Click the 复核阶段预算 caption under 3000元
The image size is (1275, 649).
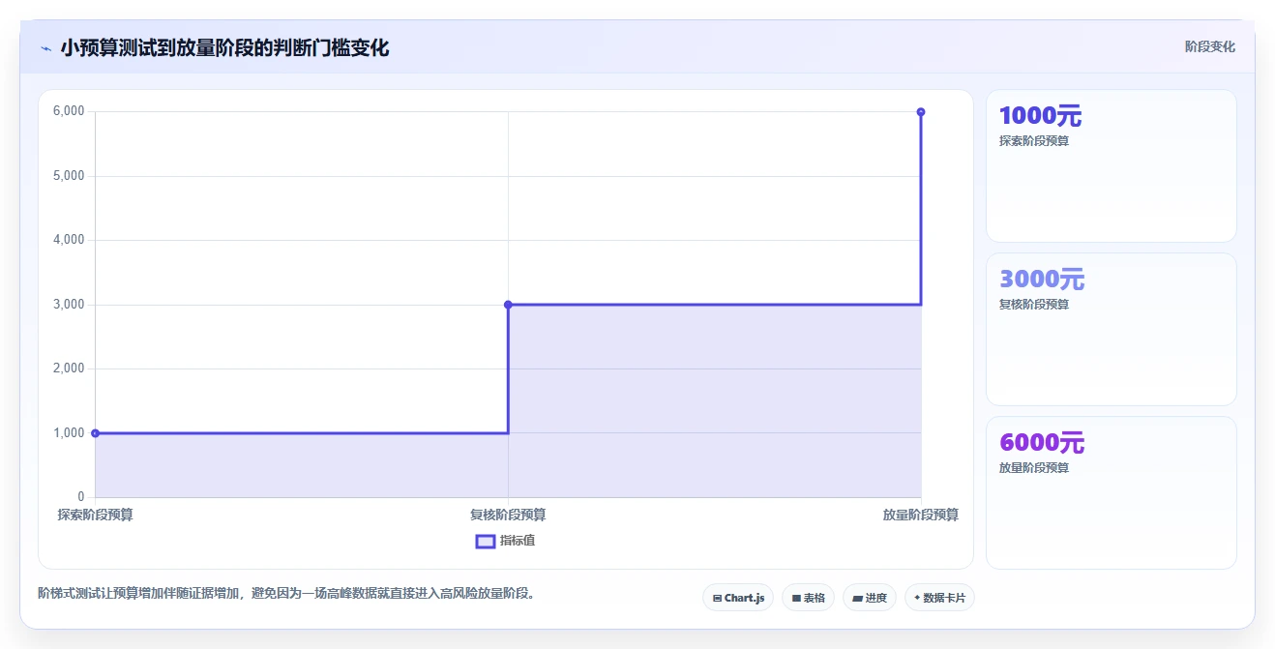click(x=1034, y=304)
